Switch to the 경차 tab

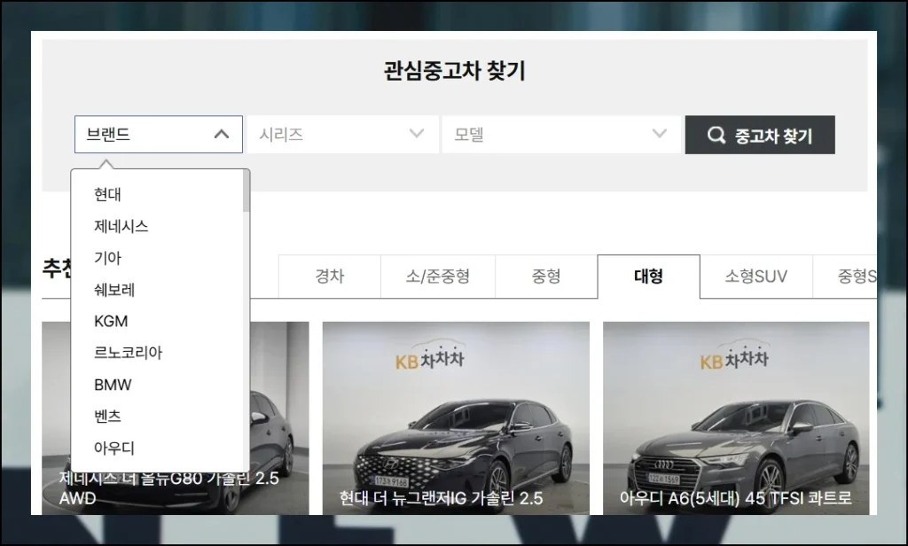(x=330, y=277)
